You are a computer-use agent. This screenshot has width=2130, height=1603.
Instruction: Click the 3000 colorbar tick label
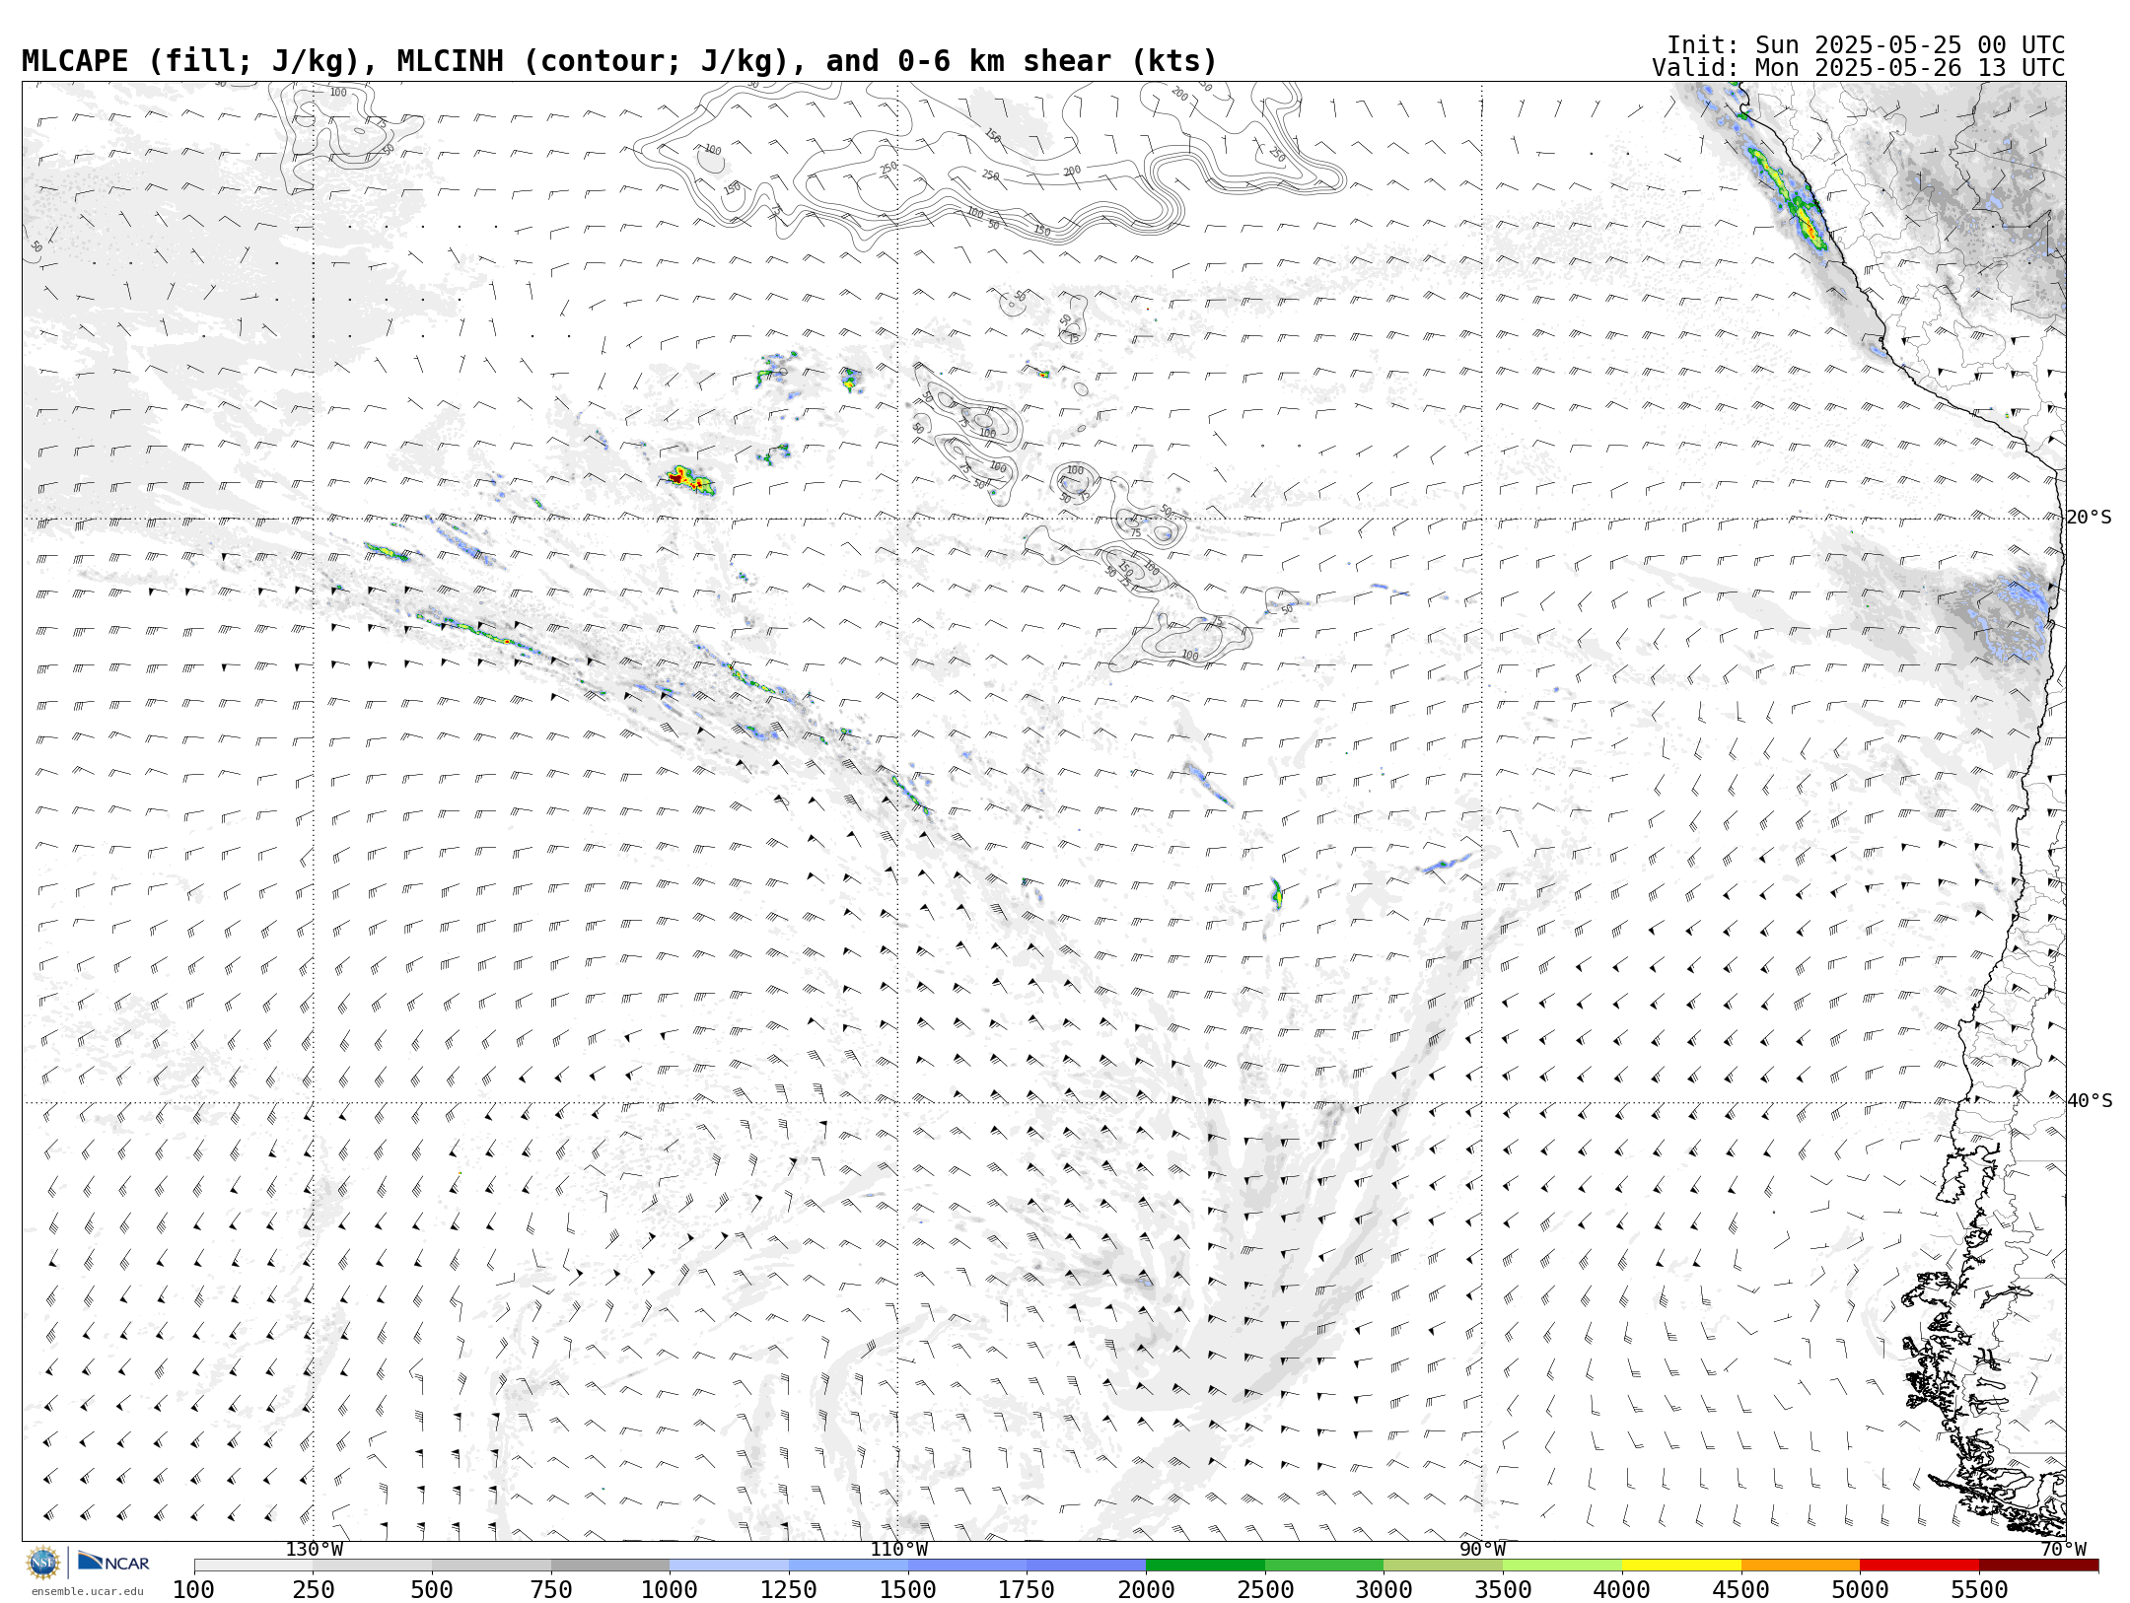pos(1384,1590)
